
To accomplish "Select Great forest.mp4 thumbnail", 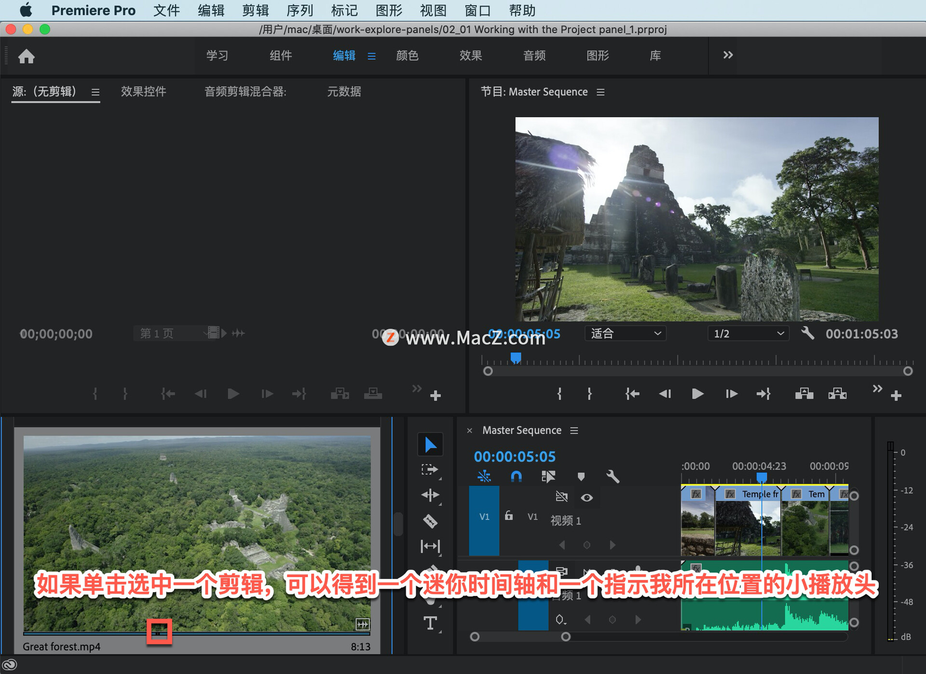I will (197, 533).
